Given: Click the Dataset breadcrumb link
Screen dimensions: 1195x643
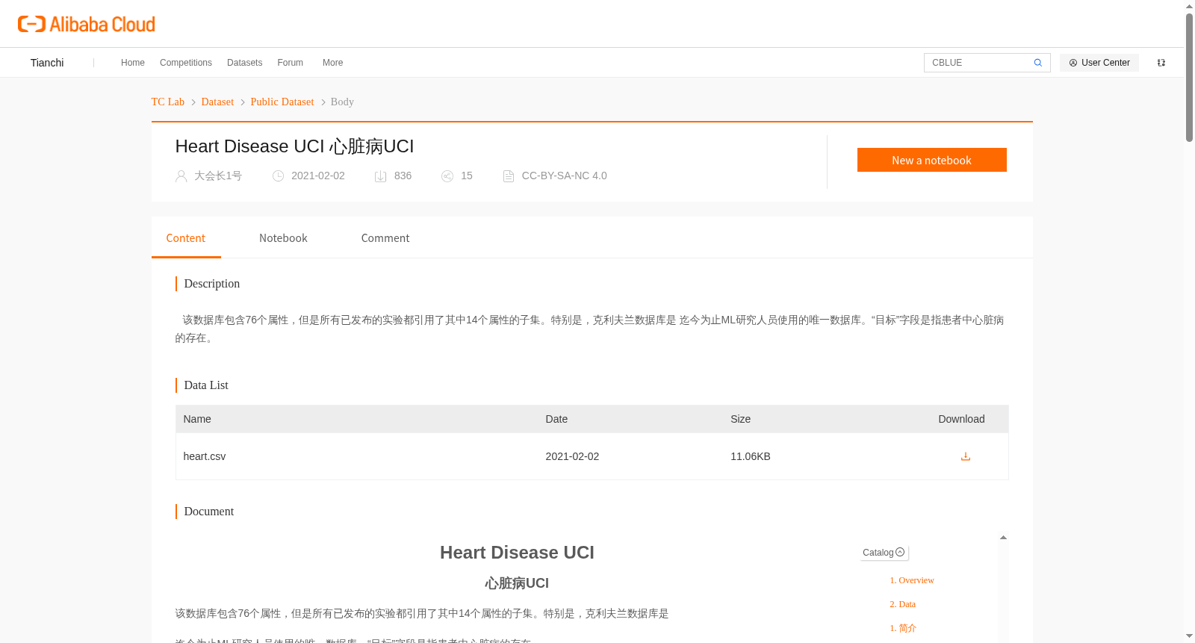Looking at the screenshot, I should tap(217, 102).
